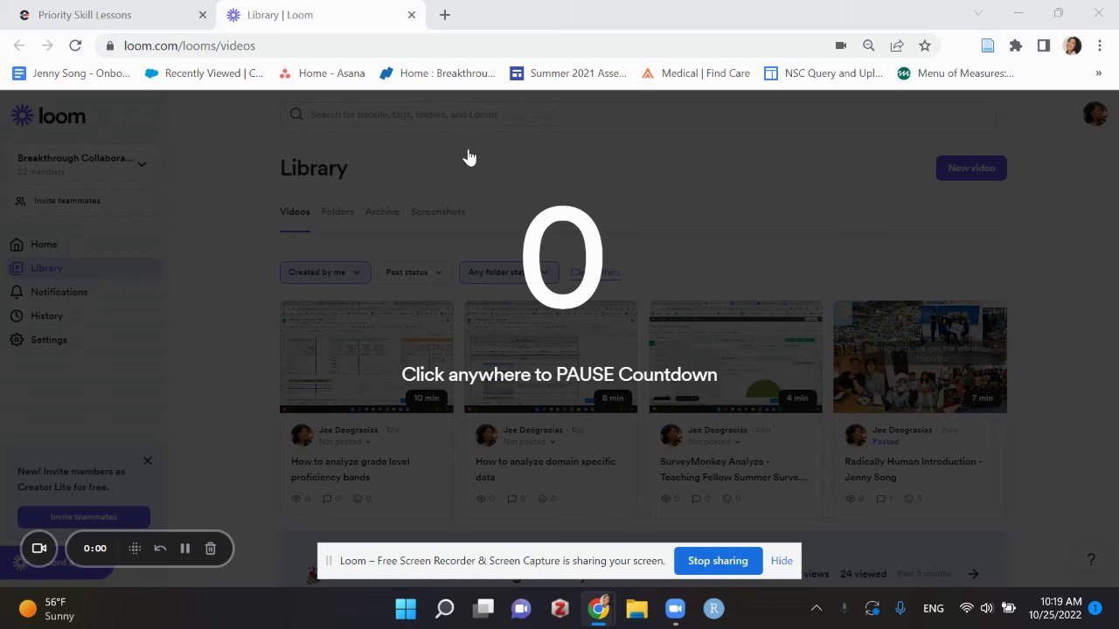
Task: Switch to the Folders tab
Action: [x=337, y=211]
